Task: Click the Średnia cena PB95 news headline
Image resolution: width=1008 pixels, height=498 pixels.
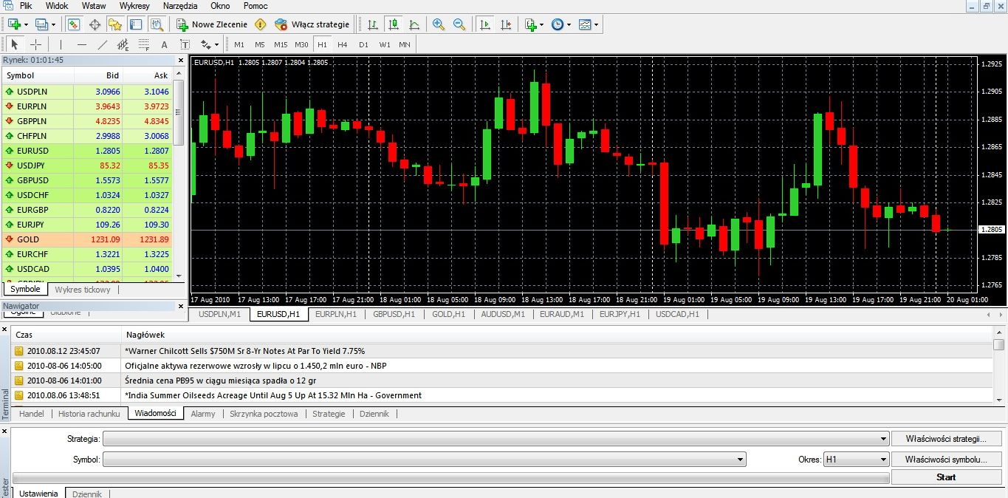Action: pos(221,381)
